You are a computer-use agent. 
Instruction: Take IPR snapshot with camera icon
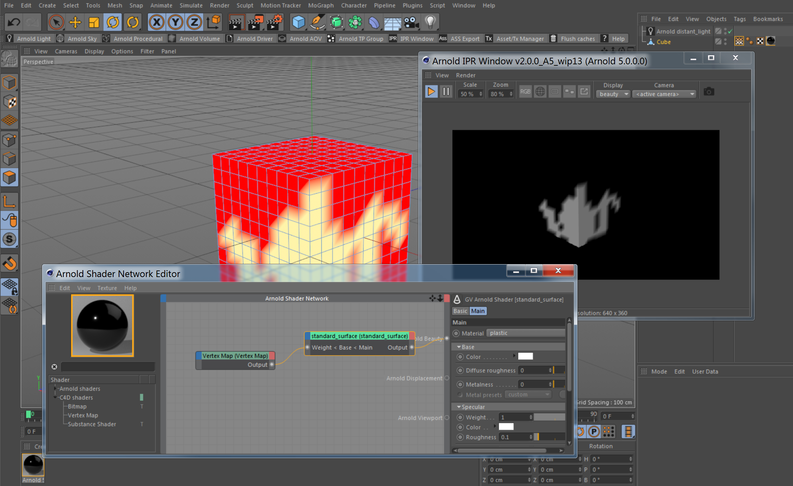[709, 92]
